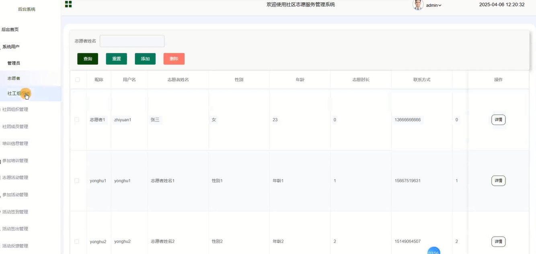Toggle the select-all checkbox in table header
This screenshot has height=254, width=536.
tap(78, 80)
